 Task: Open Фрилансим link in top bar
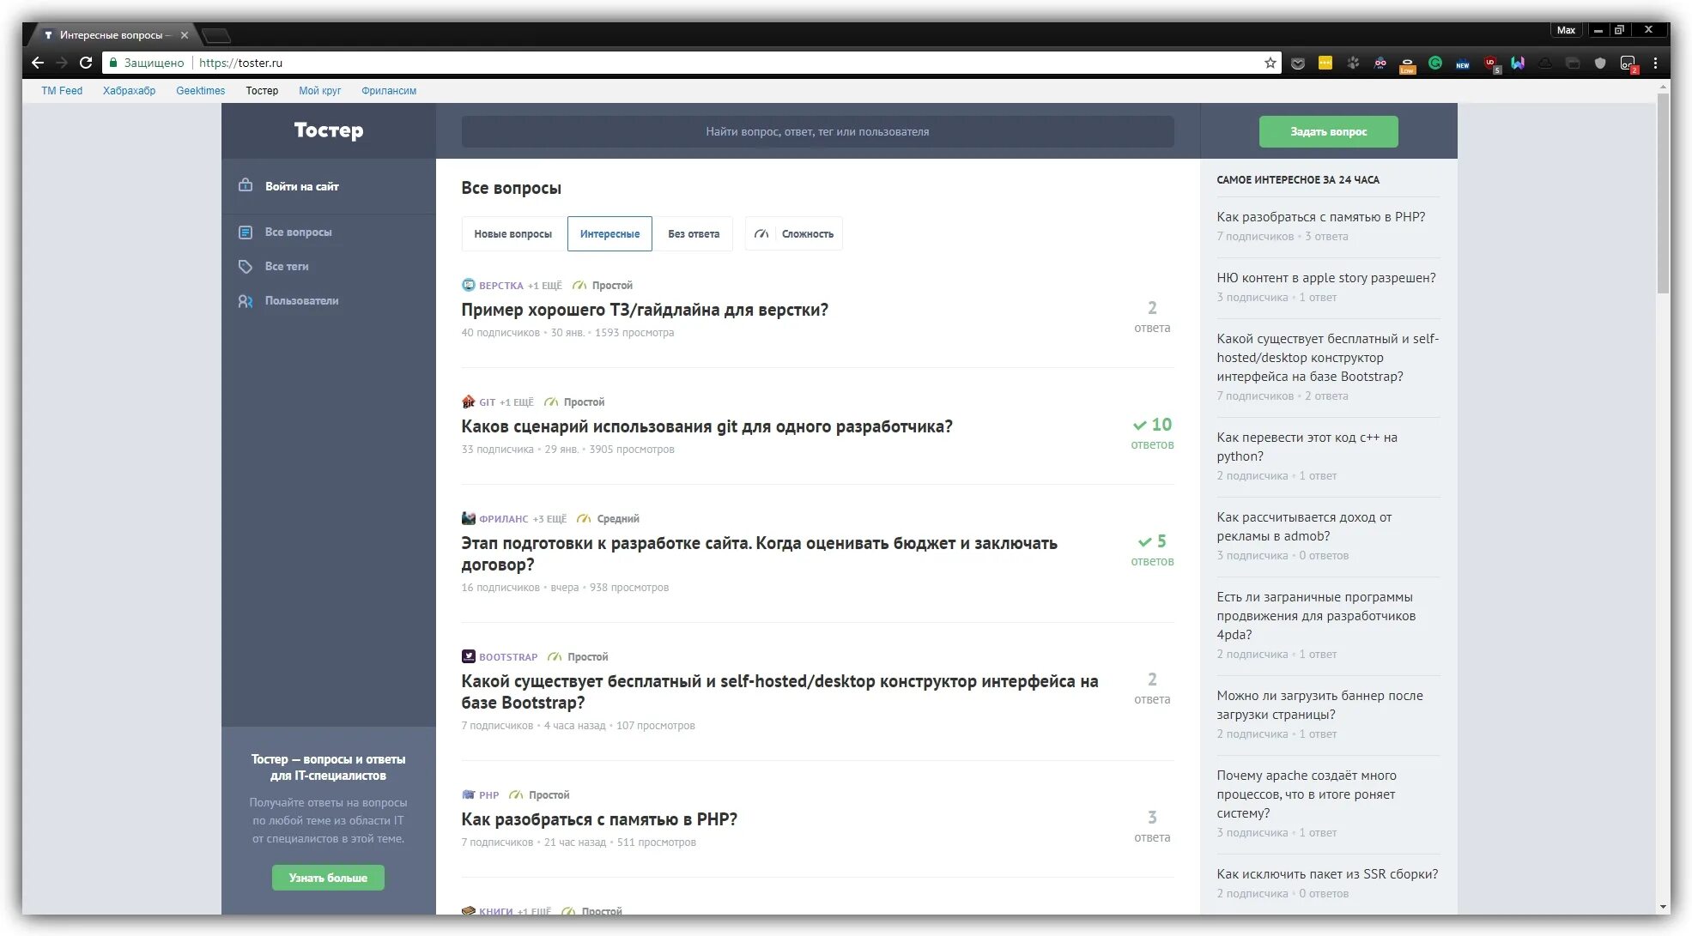[x=389, y=90]
